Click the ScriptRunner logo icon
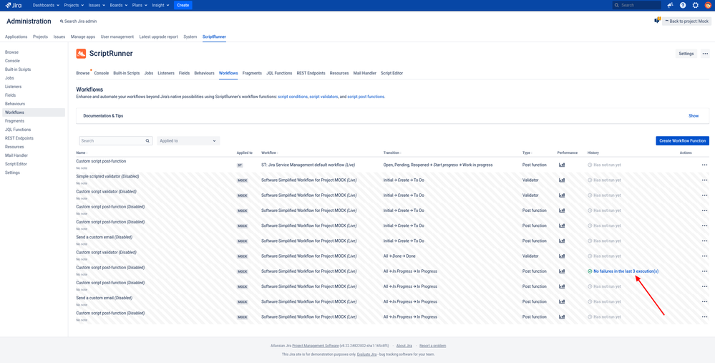 point(81,54)
